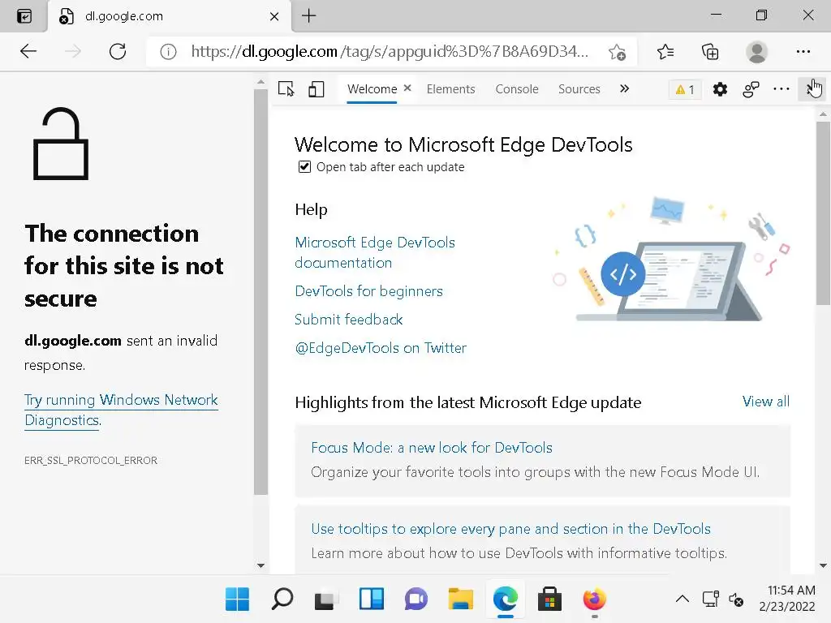The height and width of the screenshot is (623, 831).
Task: Show the one warning issue counter
Action: click(x=685, y=89)
